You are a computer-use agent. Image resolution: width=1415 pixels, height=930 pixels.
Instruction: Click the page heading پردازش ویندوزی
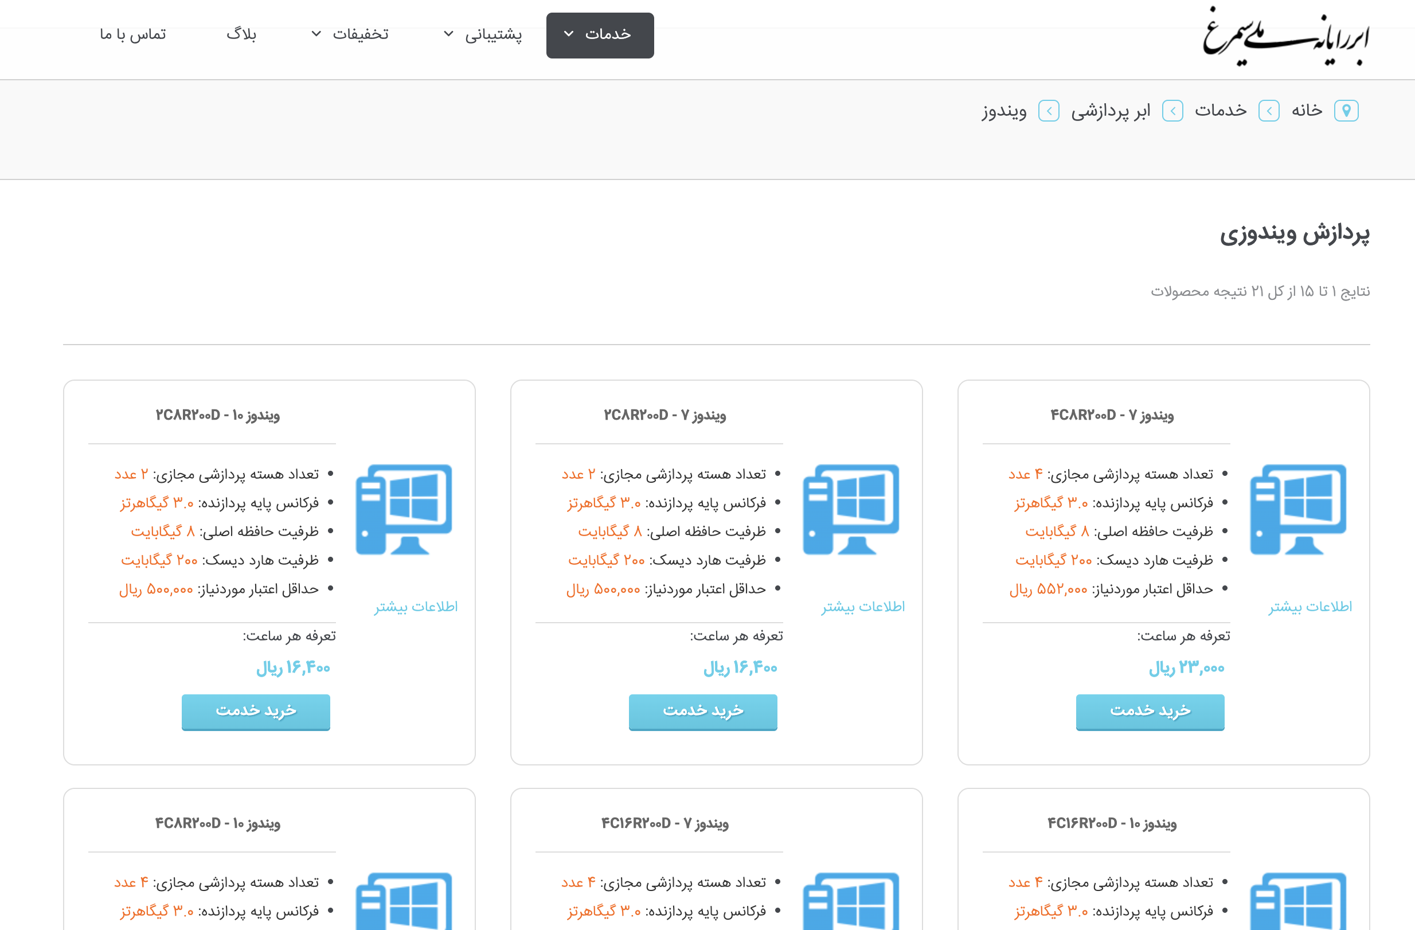pos(1295,234)
